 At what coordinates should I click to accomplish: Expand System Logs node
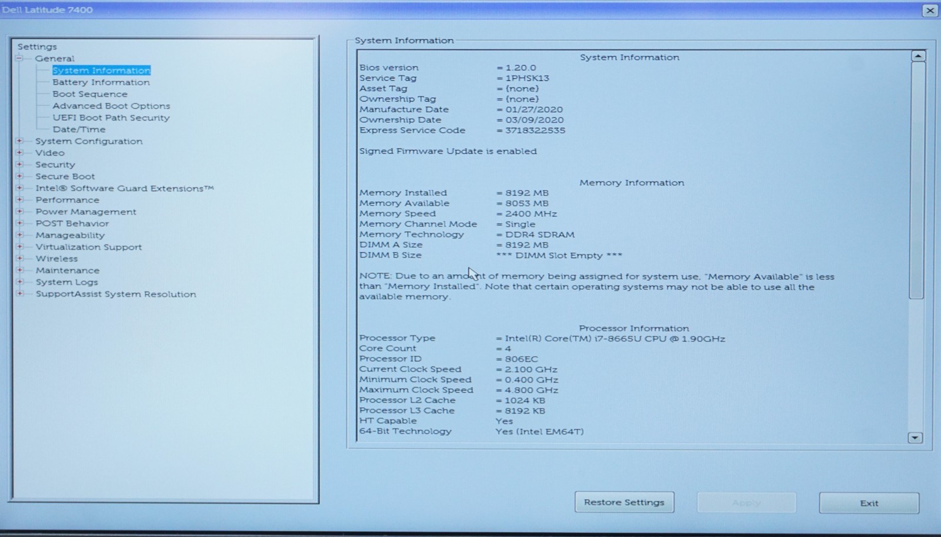pyautogui.click(x=19, y=282)
